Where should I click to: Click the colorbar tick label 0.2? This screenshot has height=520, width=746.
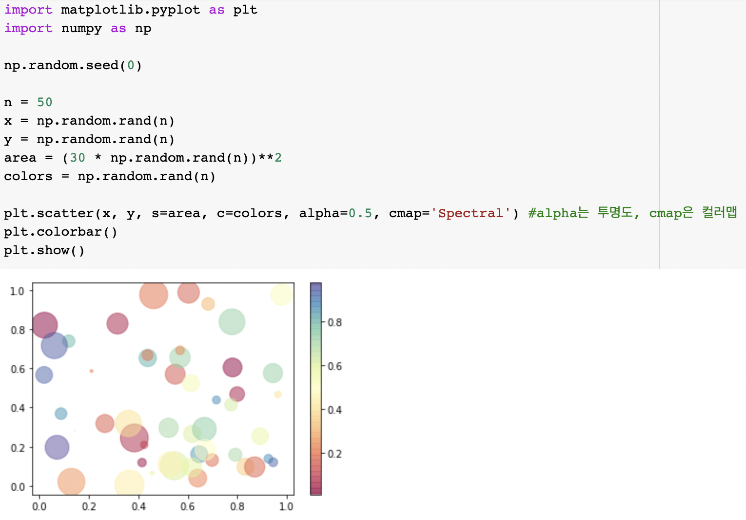pyautogui.click(x=334, y=454)
